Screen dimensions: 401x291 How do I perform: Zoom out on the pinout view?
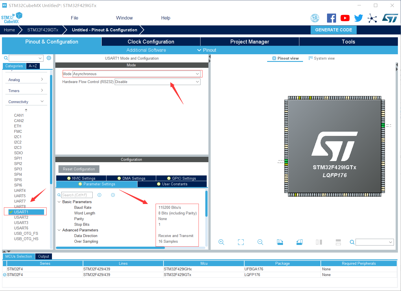click(x=260, y=242)
